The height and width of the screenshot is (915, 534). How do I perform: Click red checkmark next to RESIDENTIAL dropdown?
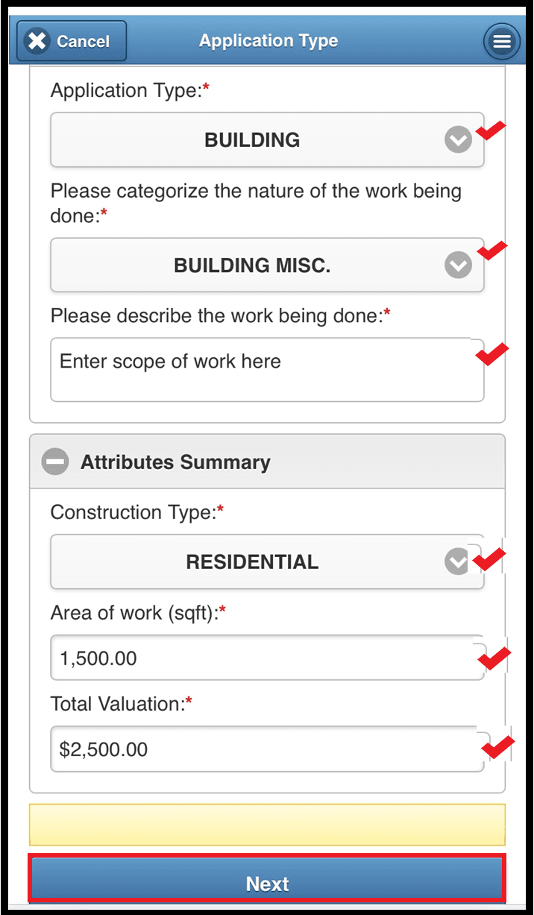[x=490, y=559]
